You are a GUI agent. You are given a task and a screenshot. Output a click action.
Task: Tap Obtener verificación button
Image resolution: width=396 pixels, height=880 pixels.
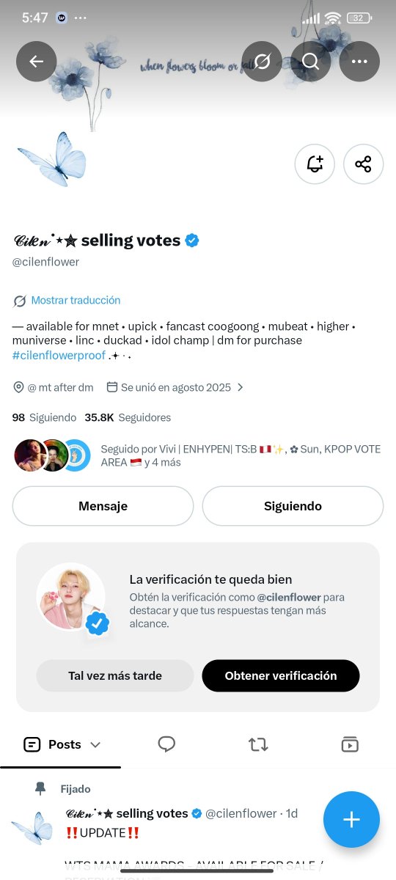pos(281,676)
